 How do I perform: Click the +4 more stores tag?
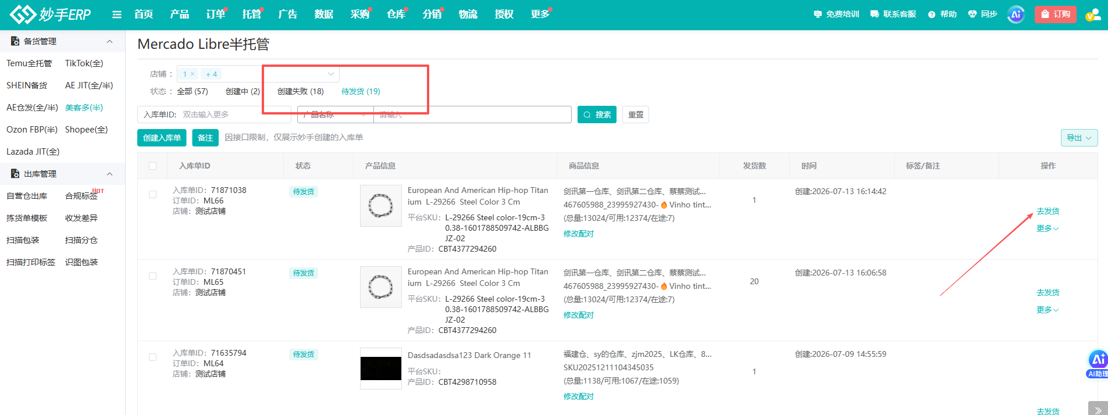tap(211, 74)
